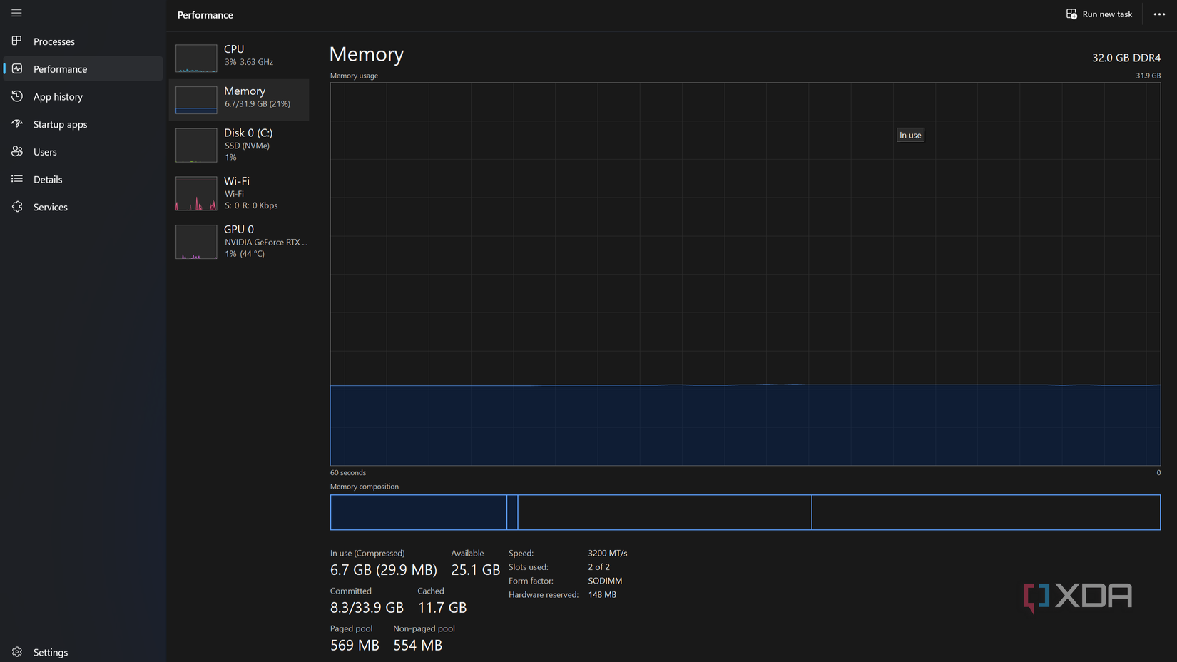The height and width of the screenshot is (662, 1177).
Task: Select the GPU 0 mini graph thumbnail
Action: [196, 242]
